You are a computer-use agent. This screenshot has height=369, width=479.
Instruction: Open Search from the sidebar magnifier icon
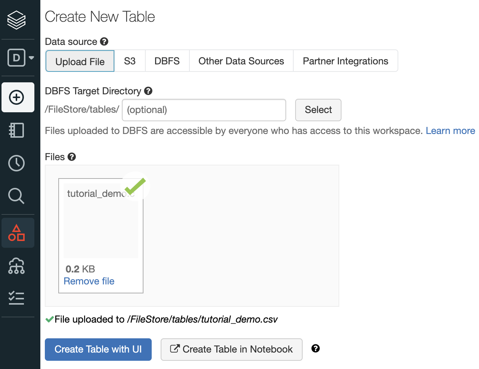[16, 196]
